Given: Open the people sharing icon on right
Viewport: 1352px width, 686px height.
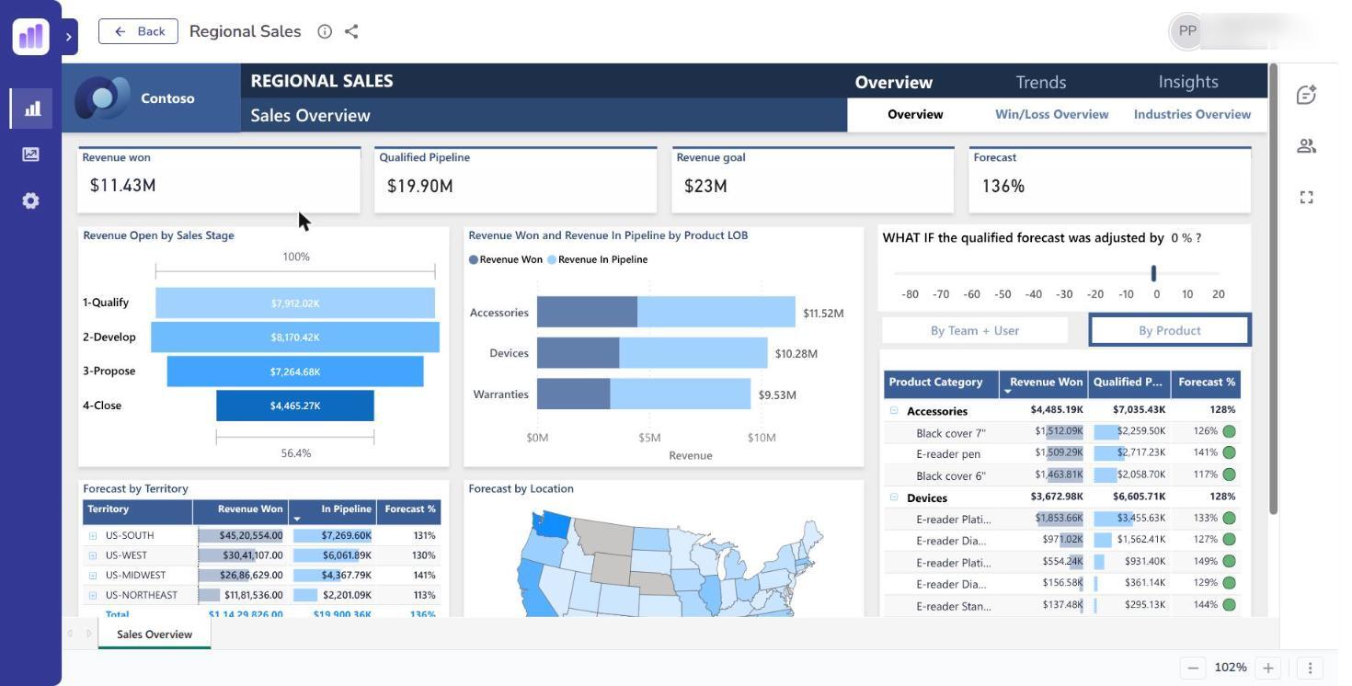Looking at the screenshot, I should (x=1306, y=146).
